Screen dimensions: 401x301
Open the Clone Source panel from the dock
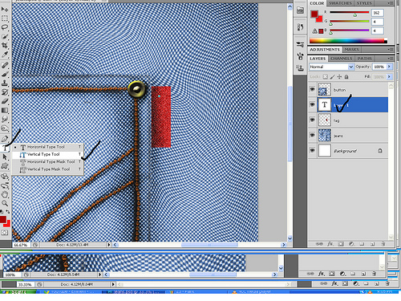(x=300, y=67)
